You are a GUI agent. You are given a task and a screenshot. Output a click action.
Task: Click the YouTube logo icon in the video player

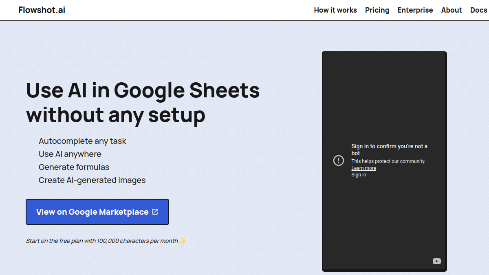[x=437, y=261]
